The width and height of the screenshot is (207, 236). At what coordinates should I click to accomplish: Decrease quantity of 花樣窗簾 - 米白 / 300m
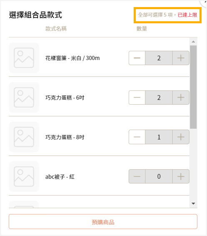(137, 58)
